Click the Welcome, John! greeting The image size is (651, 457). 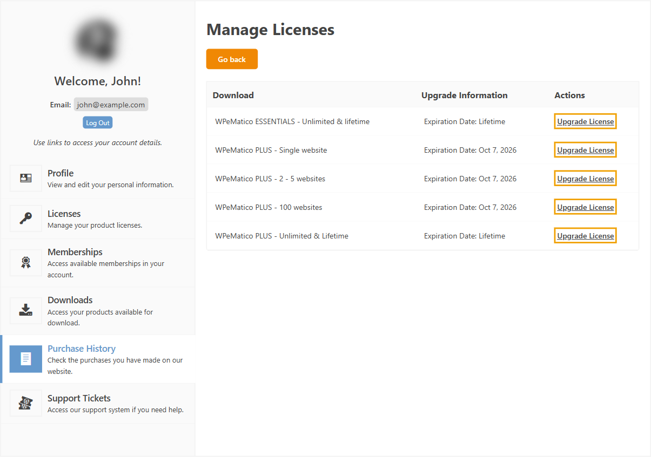[98, 81]
